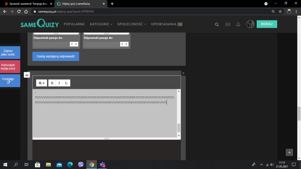Click Dodaj następną odpowiedź button
Screen dimensions: 301x169
pos(56,56)
